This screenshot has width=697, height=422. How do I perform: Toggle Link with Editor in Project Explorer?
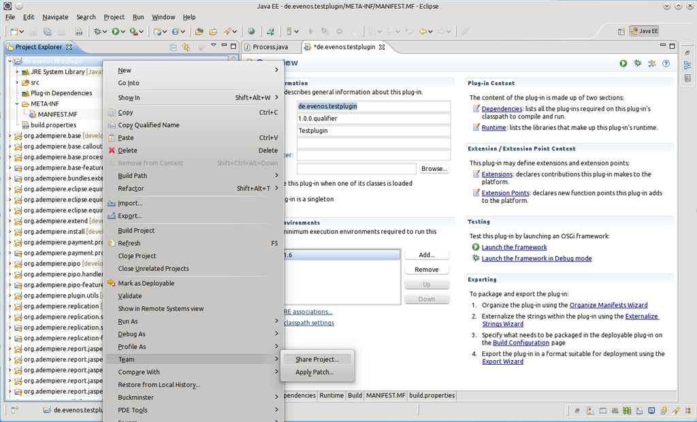pos(186,47)
